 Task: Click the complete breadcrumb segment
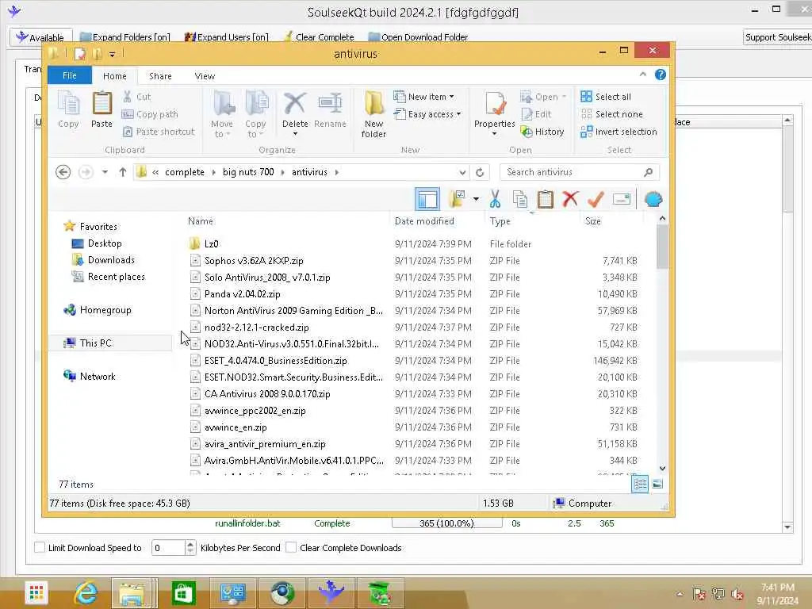click(x=184, y=172)
